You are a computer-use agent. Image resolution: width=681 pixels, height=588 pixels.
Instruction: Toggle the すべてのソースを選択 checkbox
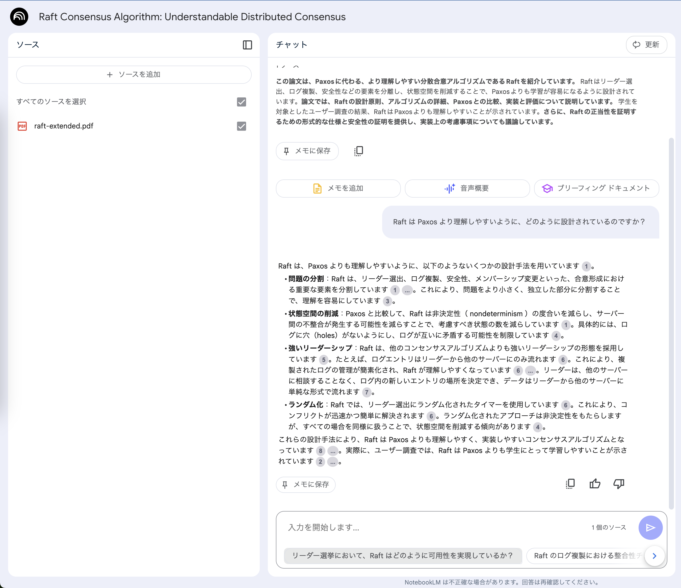(242, 102)
